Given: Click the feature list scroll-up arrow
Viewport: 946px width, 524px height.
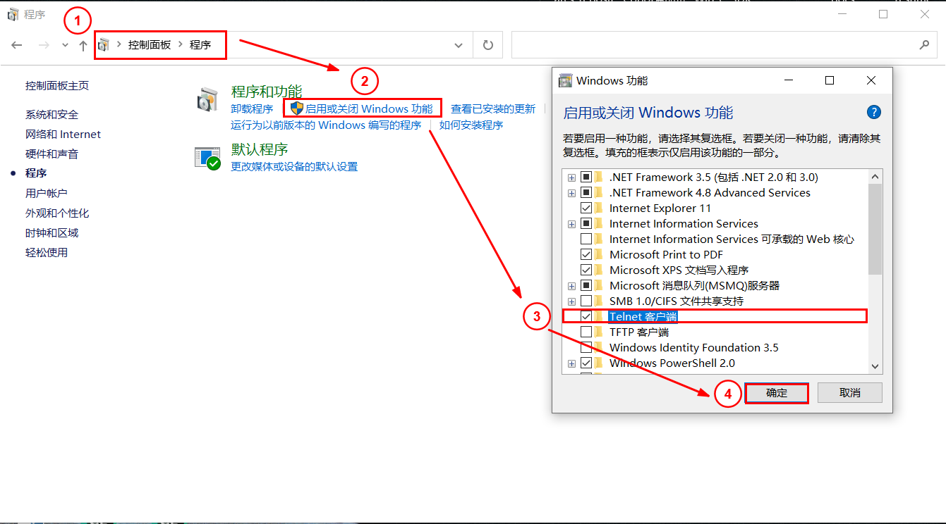Looking at the screenshot, I should tap(875, 177).
